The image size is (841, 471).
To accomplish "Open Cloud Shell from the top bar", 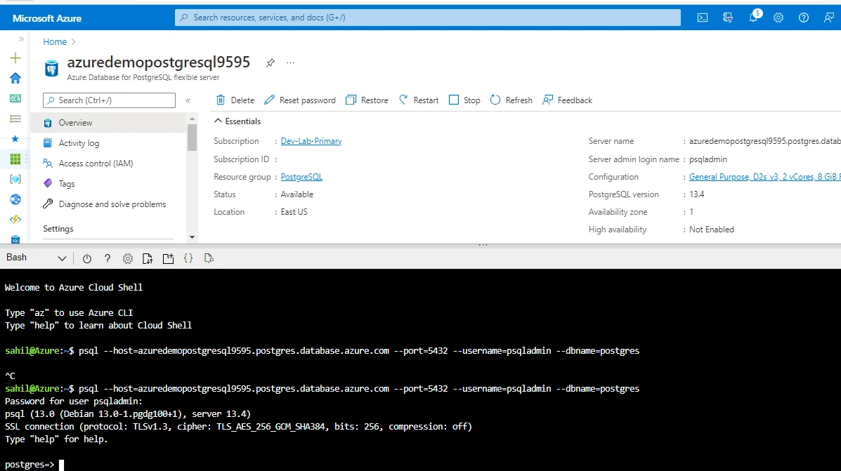I will pos(702,18).
